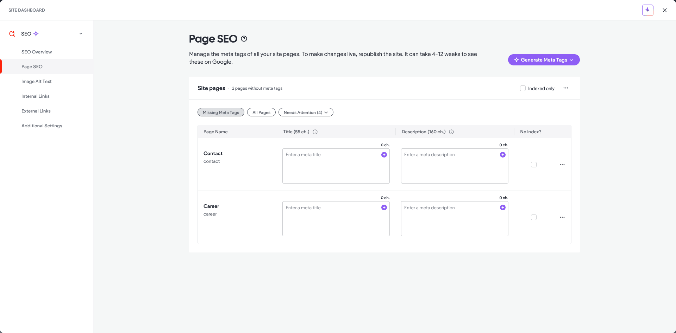Select the All Pages filter

(261, 113)
